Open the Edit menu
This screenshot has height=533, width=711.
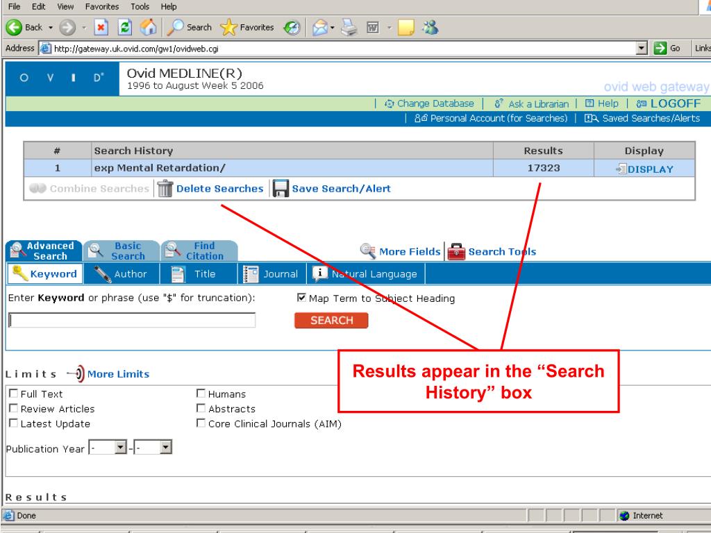pyautogui.click(x=39, y=6)
